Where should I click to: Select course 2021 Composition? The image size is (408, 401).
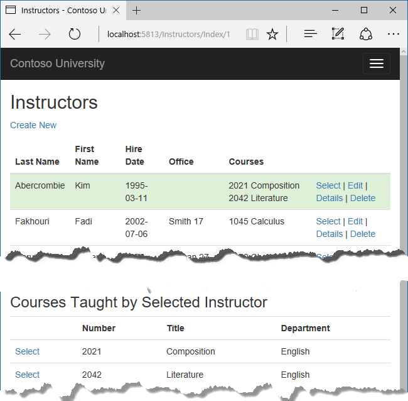(x=27, y=351)
